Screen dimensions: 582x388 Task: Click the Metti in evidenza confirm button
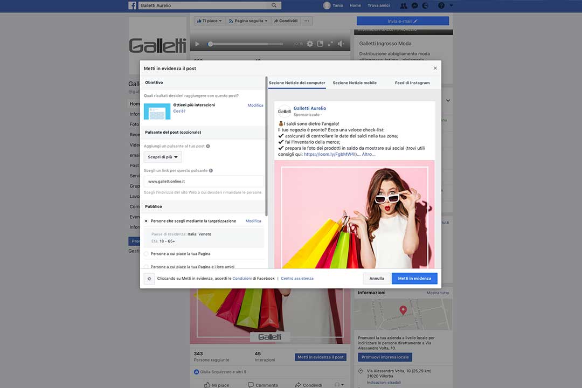tap(414, 279)
